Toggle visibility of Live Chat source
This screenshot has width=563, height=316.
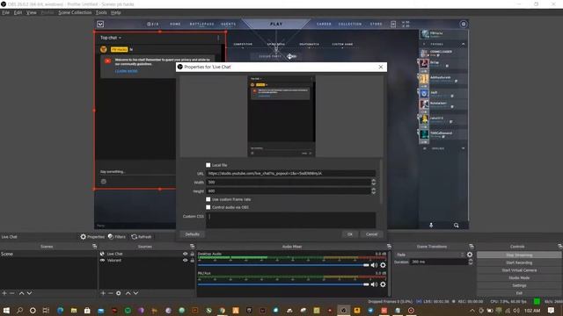[186, 254]
